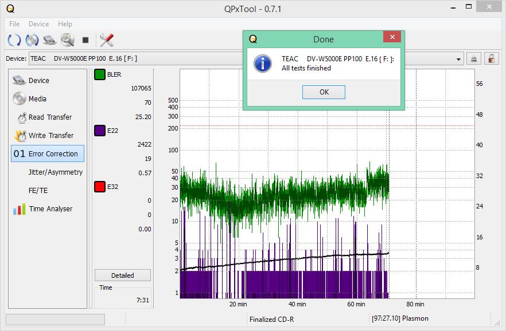
Task: Click the '60 min' axis label
Action: pyautogui.click(x=356, y=304)
